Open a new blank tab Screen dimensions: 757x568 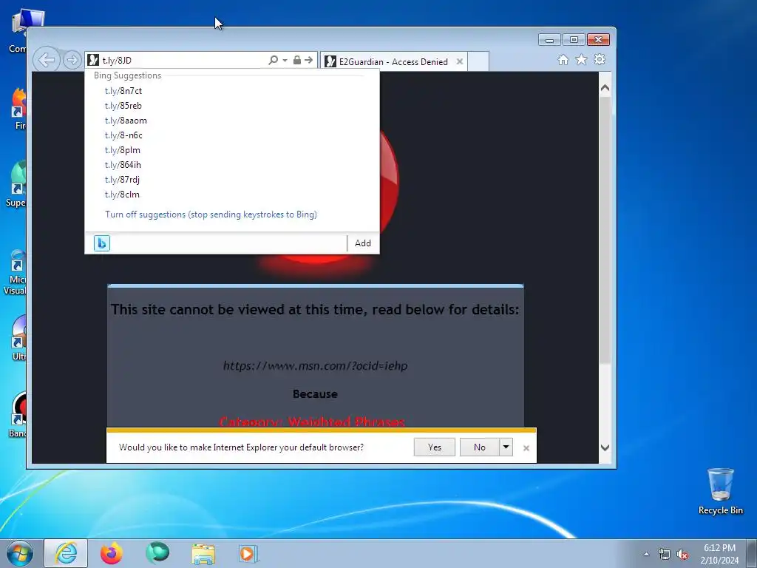pos(478,61)
